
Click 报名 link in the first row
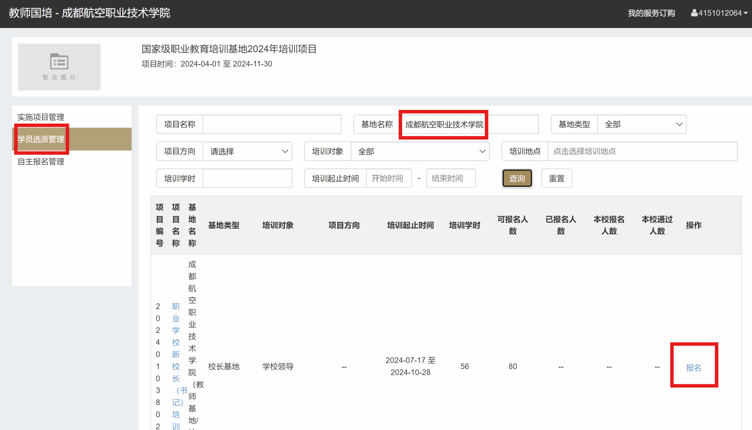pyautogui.click(x=694, y=368)
